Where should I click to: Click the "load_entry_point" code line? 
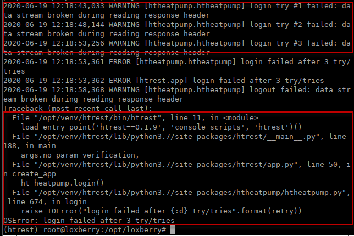point(115,127)
